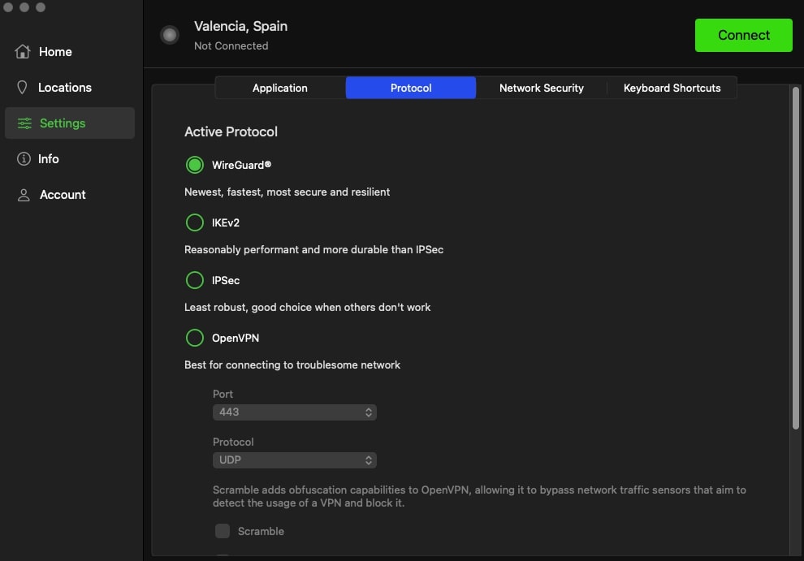This screenshot has height=561, width=804.
Task: Click the Account person icon
Action: pos(24,195)
